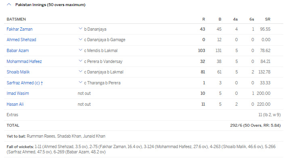Open Mohammad Hafeez player link

coord(24,61)
